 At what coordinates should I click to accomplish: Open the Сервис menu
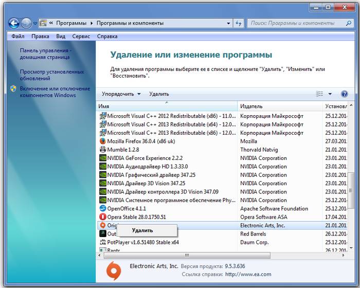pos(81,37)
